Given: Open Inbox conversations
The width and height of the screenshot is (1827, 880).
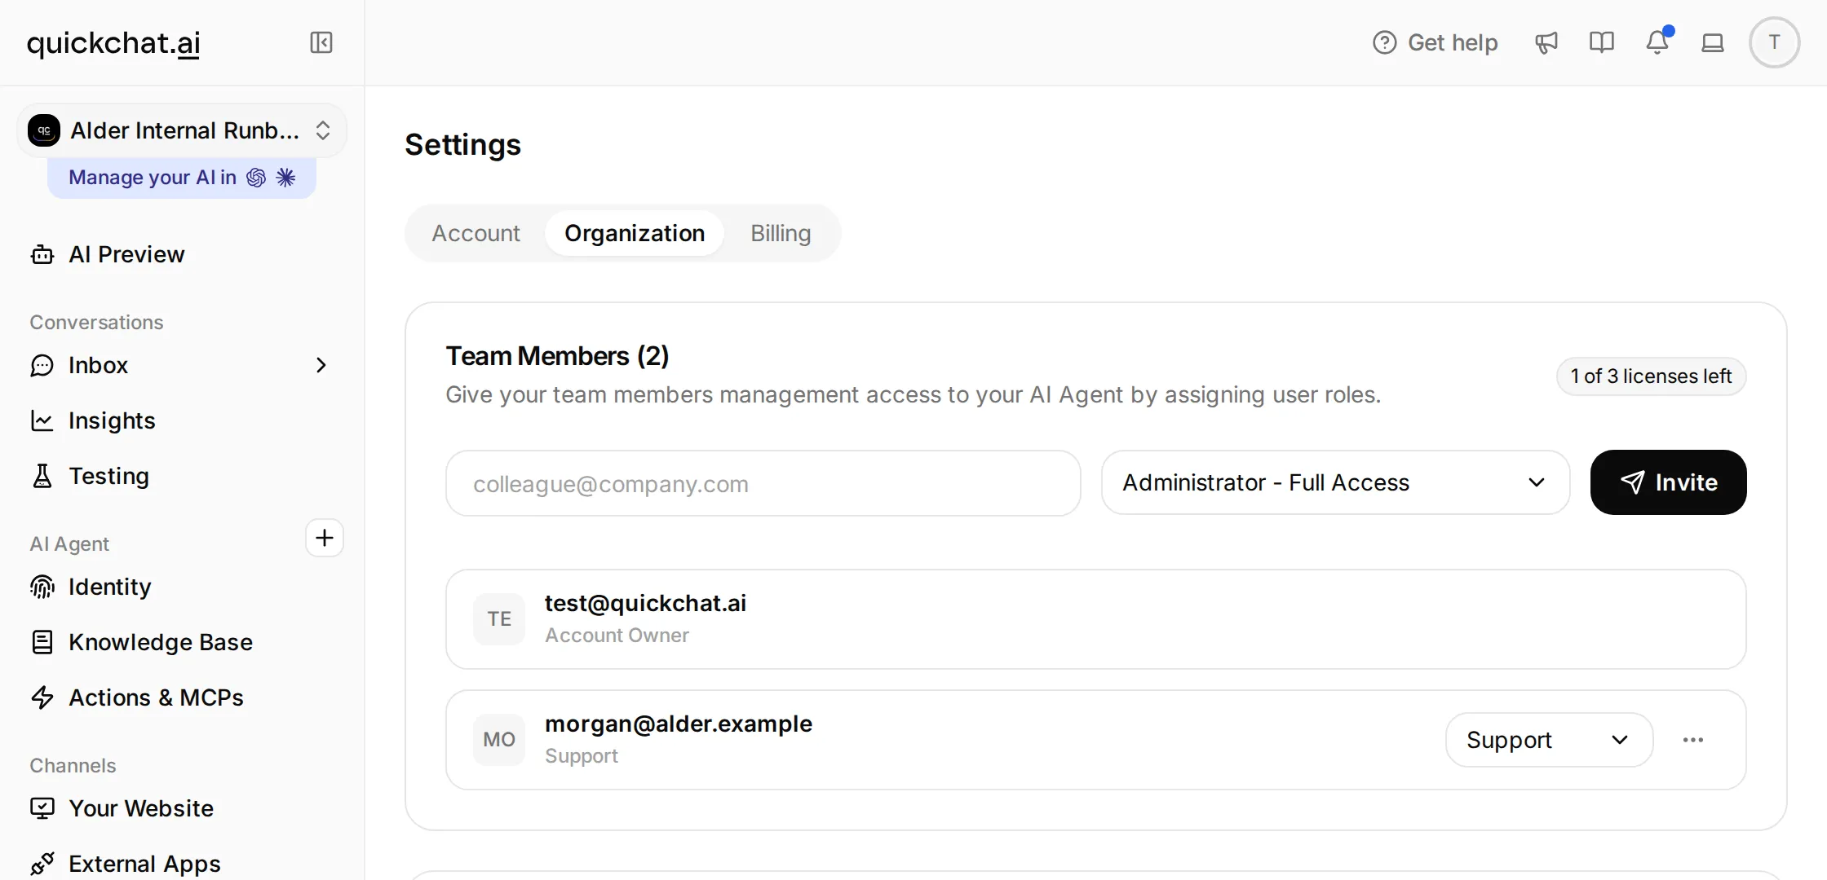Looking at the screenshot, I should (98, 365).
